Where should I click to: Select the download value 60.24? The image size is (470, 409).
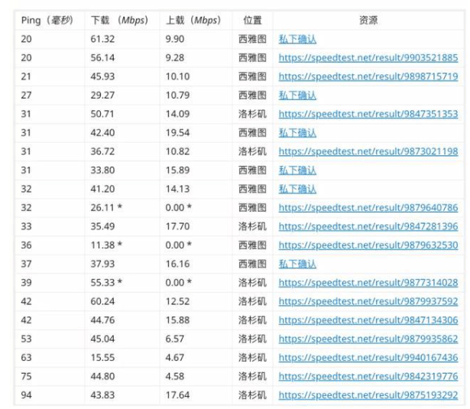coord(102,301)
